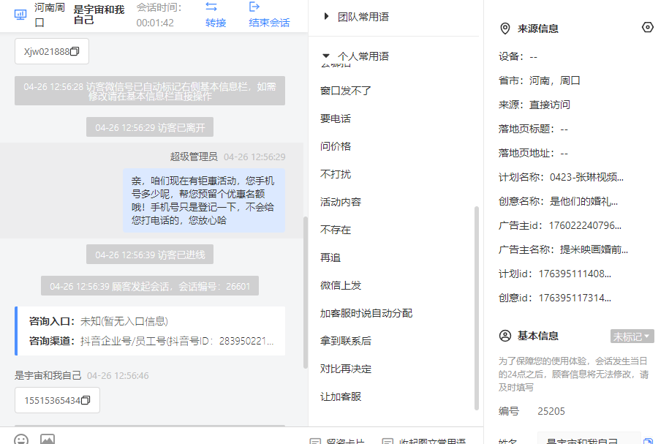Click the 访客微信号已自动标记 system notice

(x=150, y=91)
